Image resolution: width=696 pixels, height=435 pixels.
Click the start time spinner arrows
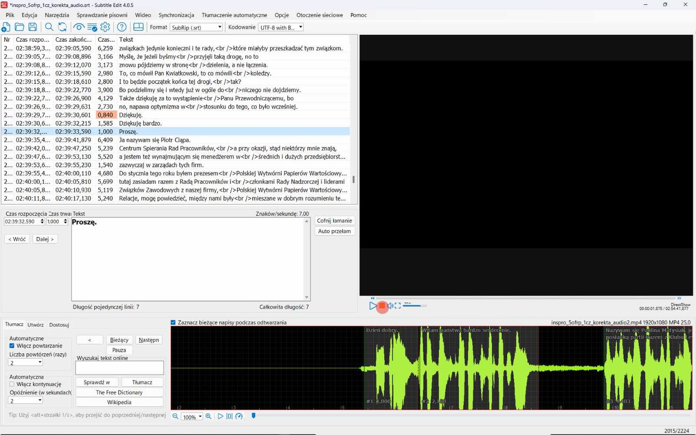coord(42,221)
